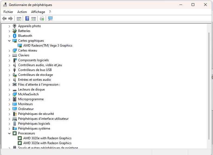Expand the McAfeeSwitch chevron
213x155 pixels.
click(x=9, y=95)
